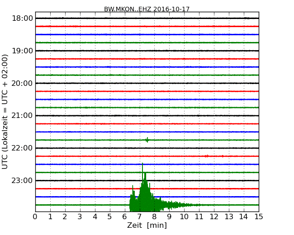
Task: Click the x-axis tick label 10
Action: pyautogui.click(x=184, y=217)
